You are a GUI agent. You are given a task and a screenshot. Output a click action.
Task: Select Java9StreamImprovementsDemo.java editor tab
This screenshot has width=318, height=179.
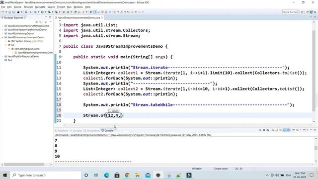click(x=79, y=18)
